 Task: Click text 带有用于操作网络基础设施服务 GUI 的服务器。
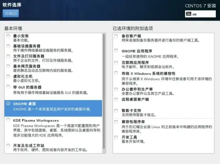click(x=51, y=93)
